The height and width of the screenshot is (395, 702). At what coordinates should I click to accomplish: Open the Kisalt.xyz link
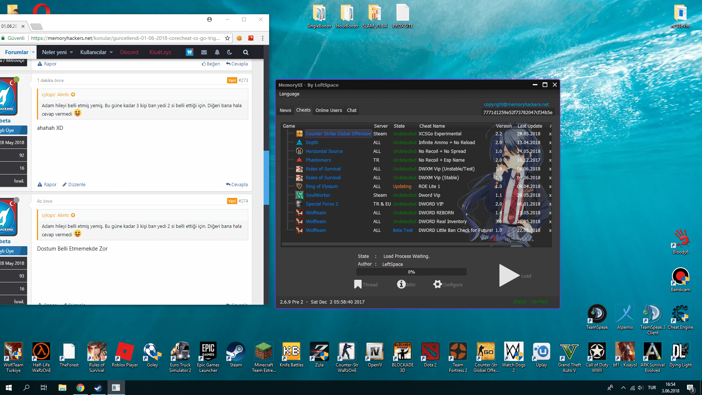click(x=160, y=52)
